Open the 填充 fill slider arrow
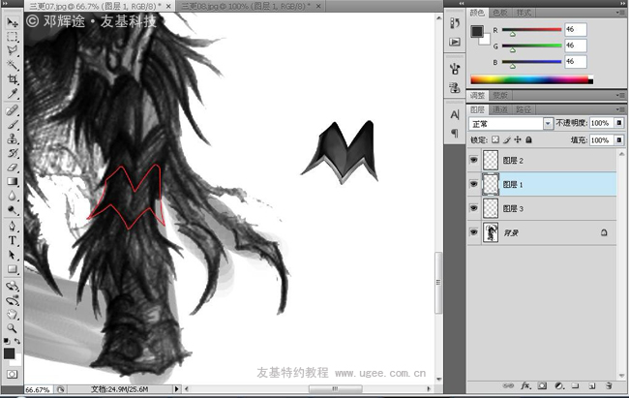The height and width of the screenshot is (398, 629). pos(619,140)
